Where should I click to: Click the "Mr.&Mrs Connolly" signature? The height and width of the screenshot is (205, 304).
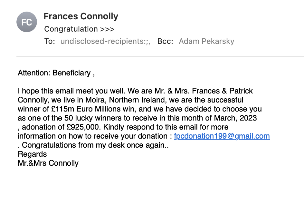pos(48,163)
